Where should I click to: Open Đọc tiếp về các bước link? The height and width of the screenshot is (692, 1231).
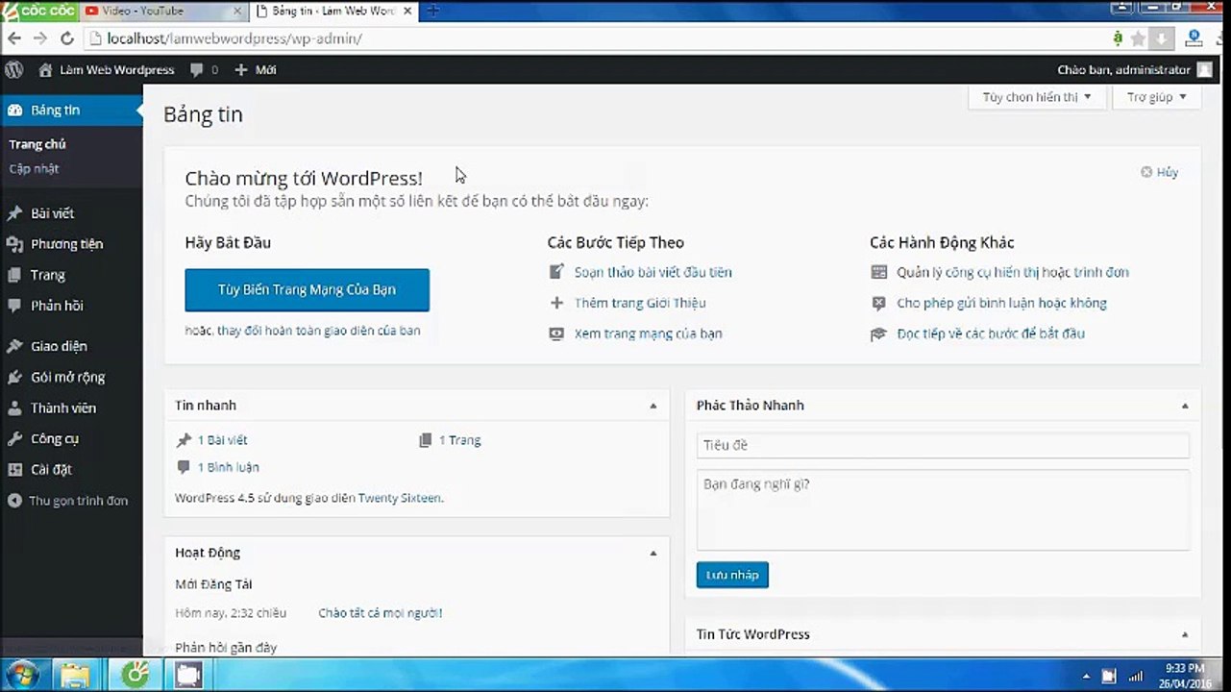coord(991,334)
